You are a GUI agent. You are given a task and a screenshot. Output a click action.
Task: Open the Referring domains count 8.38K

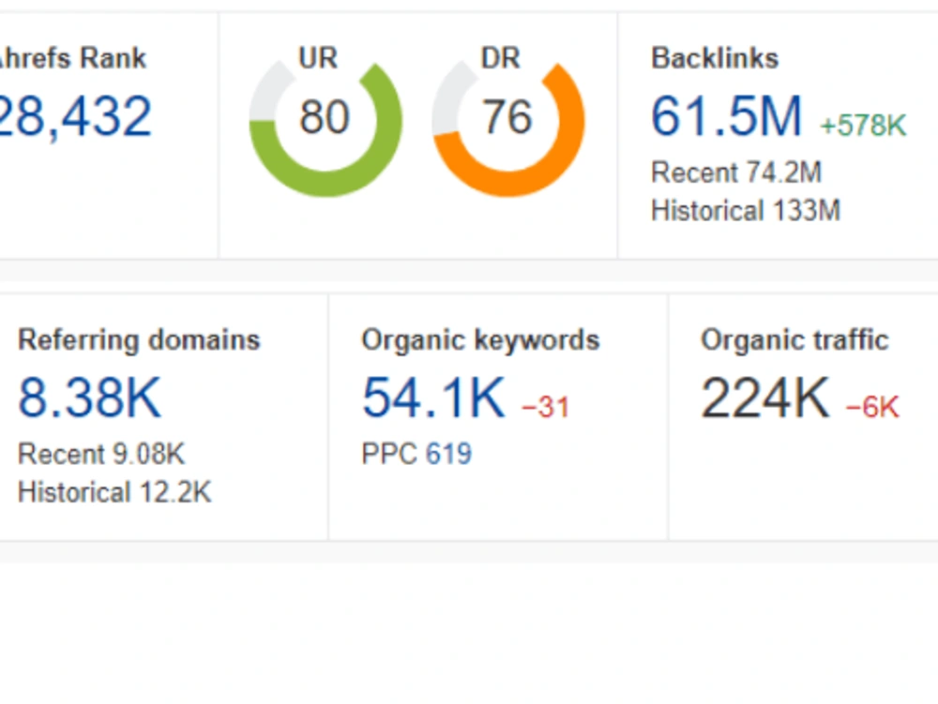click(x=90, y=397)
